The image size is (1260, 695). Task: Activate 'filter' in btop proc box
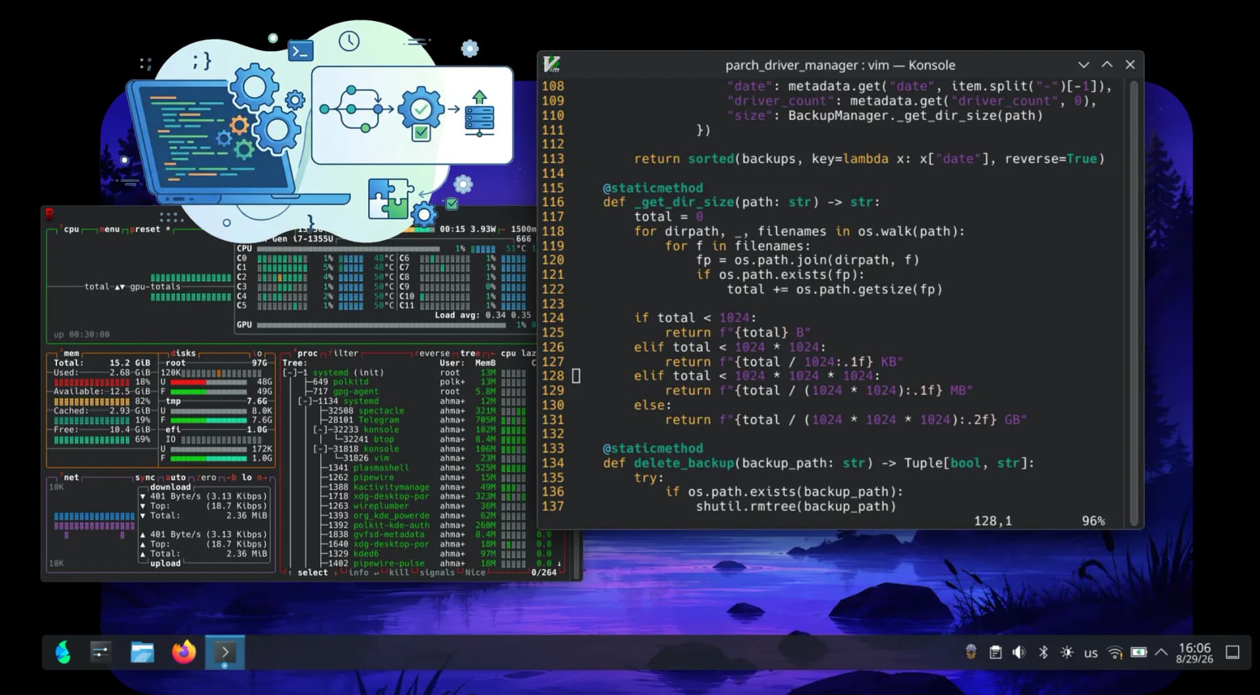click(x=343, y=353)
